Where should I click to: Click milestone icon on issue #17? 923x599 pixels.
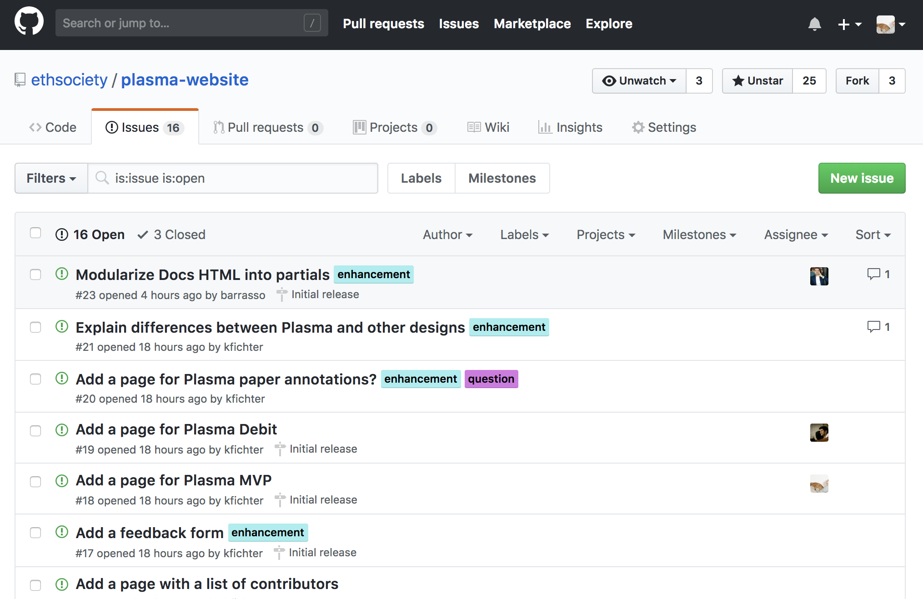[279, 553]
